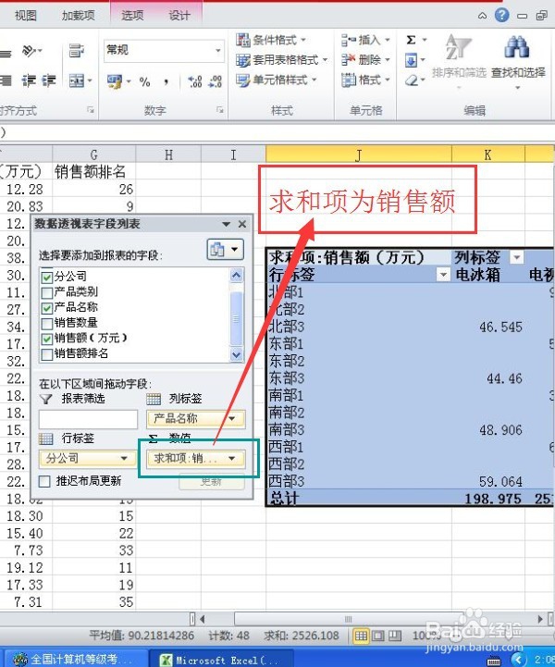The width and height of the screenshot is (555, 667).
Task: Switch to Normal view in status bar
Action: (x=361, y=636)
